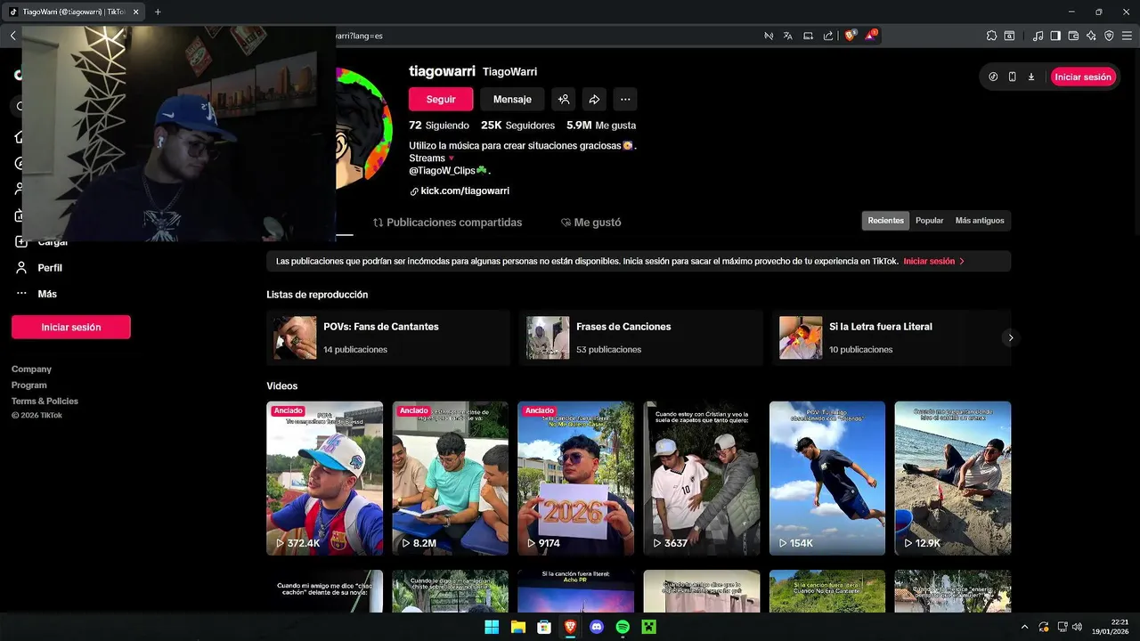Open the beach video with 12.9K views
1140x641 pixels.
pyautogui.click(x=953, y=478)
